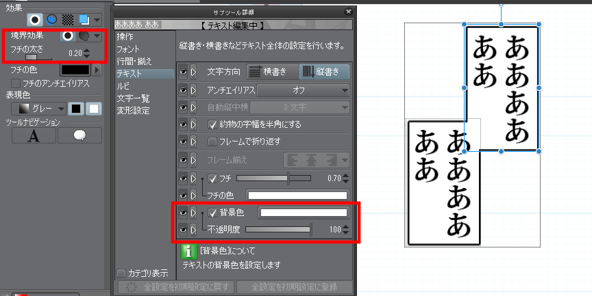Image resolution: width=592 pixels, height=296 pixels.
Task: Toggle the eye icon for 文字方向 row
Action: [183, 72]
